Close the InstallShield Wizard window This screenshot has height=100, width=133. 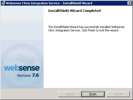click(x=130, y=3)
